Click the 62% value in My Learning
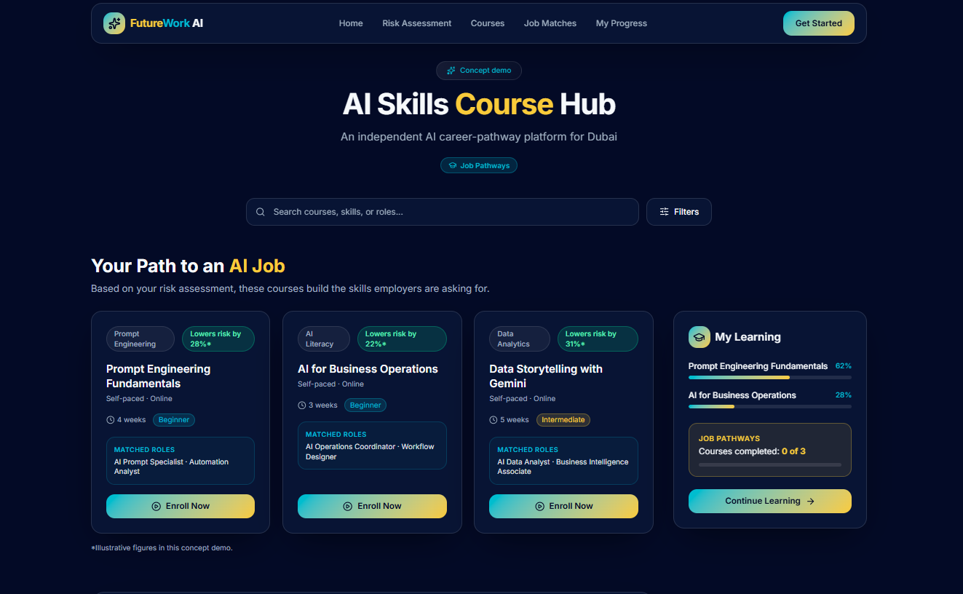The image size is (963, 594). [844, 366]
